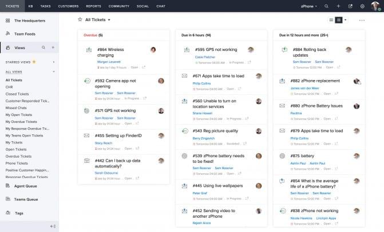This screenshot has height=232, width=384.
Task: Open the more options ellipsis menu
Action: (362, 21)
